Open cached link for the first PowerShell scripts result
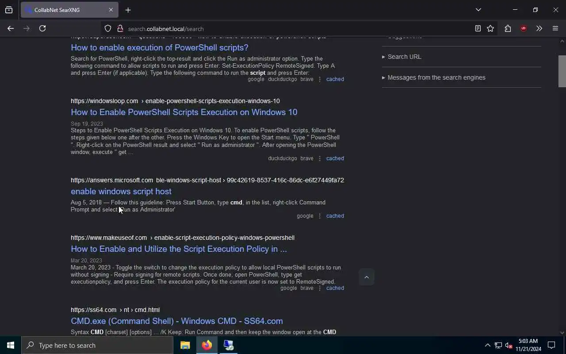The width and height of the screenshot is (566, 354). [335, 79]
